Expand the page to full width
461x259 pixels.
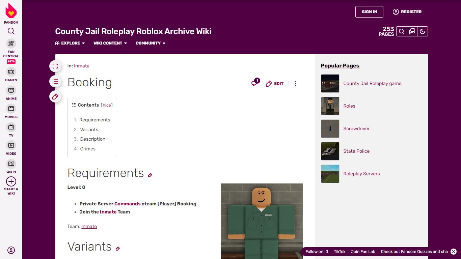[x=55, y=66]
